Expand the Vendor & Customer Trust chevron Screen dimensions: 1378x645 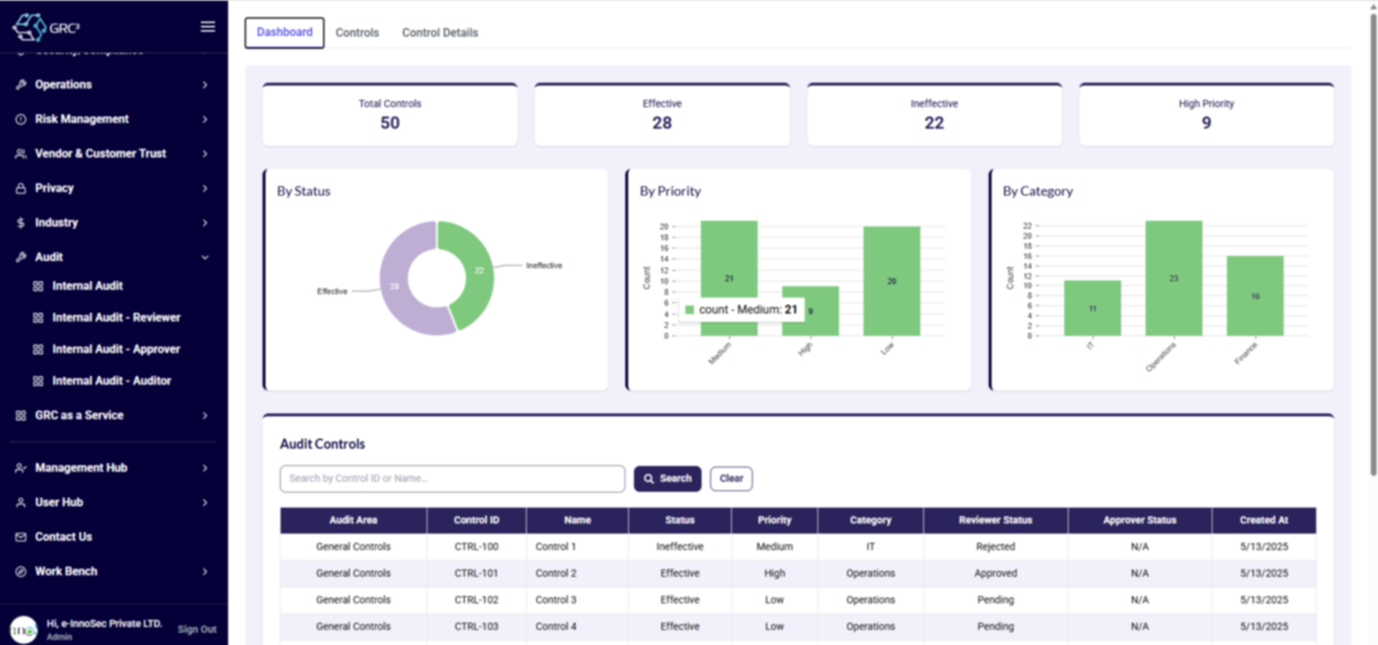205,154
